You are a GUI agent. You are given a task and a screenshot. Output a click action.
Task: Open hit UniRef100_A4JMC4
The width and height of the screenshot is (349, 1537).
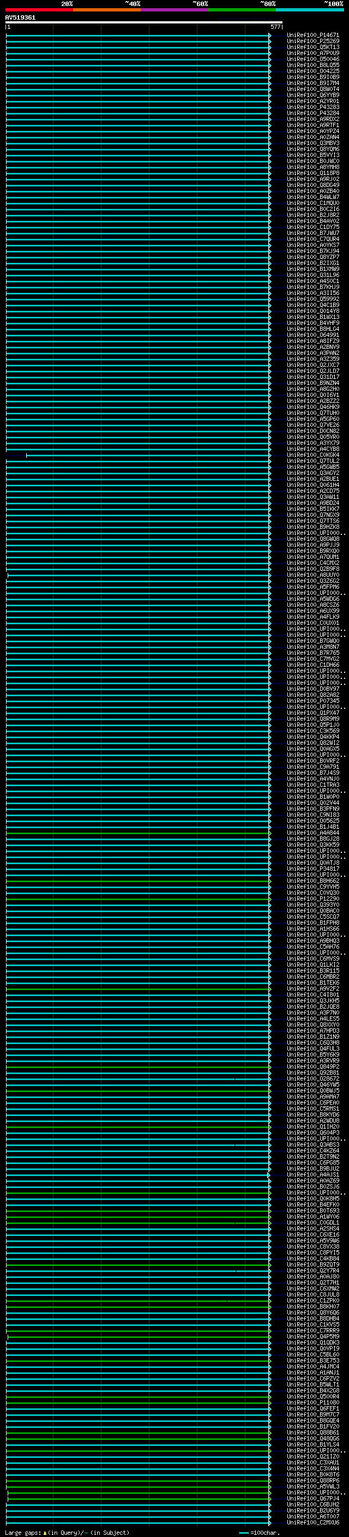[x=312, y=1366]
